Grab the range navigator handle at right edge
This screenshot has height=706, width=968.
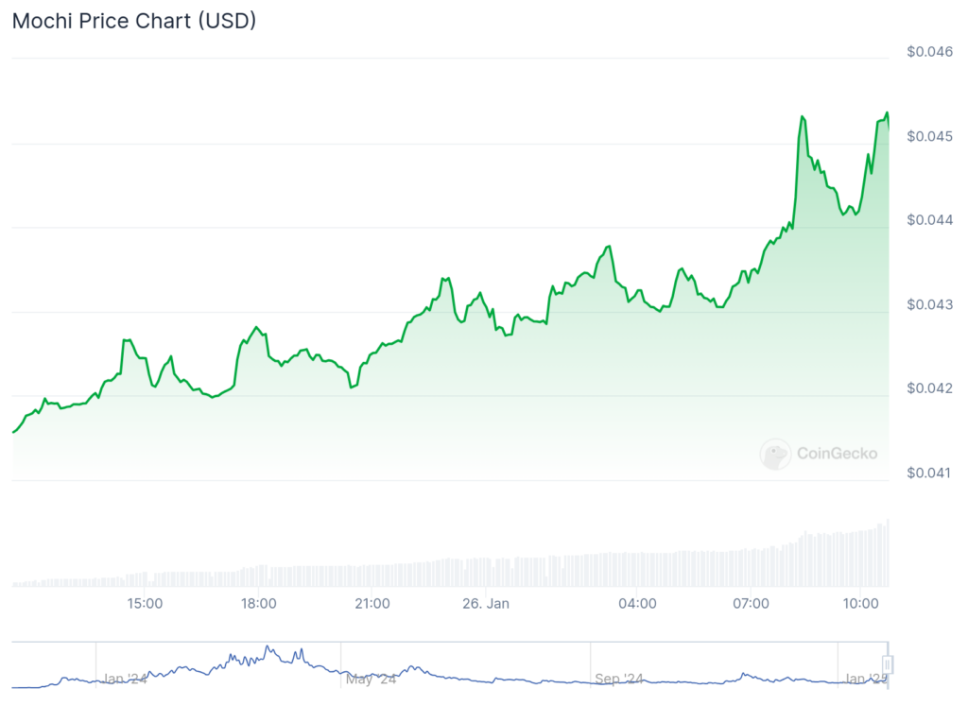(888, 665)
